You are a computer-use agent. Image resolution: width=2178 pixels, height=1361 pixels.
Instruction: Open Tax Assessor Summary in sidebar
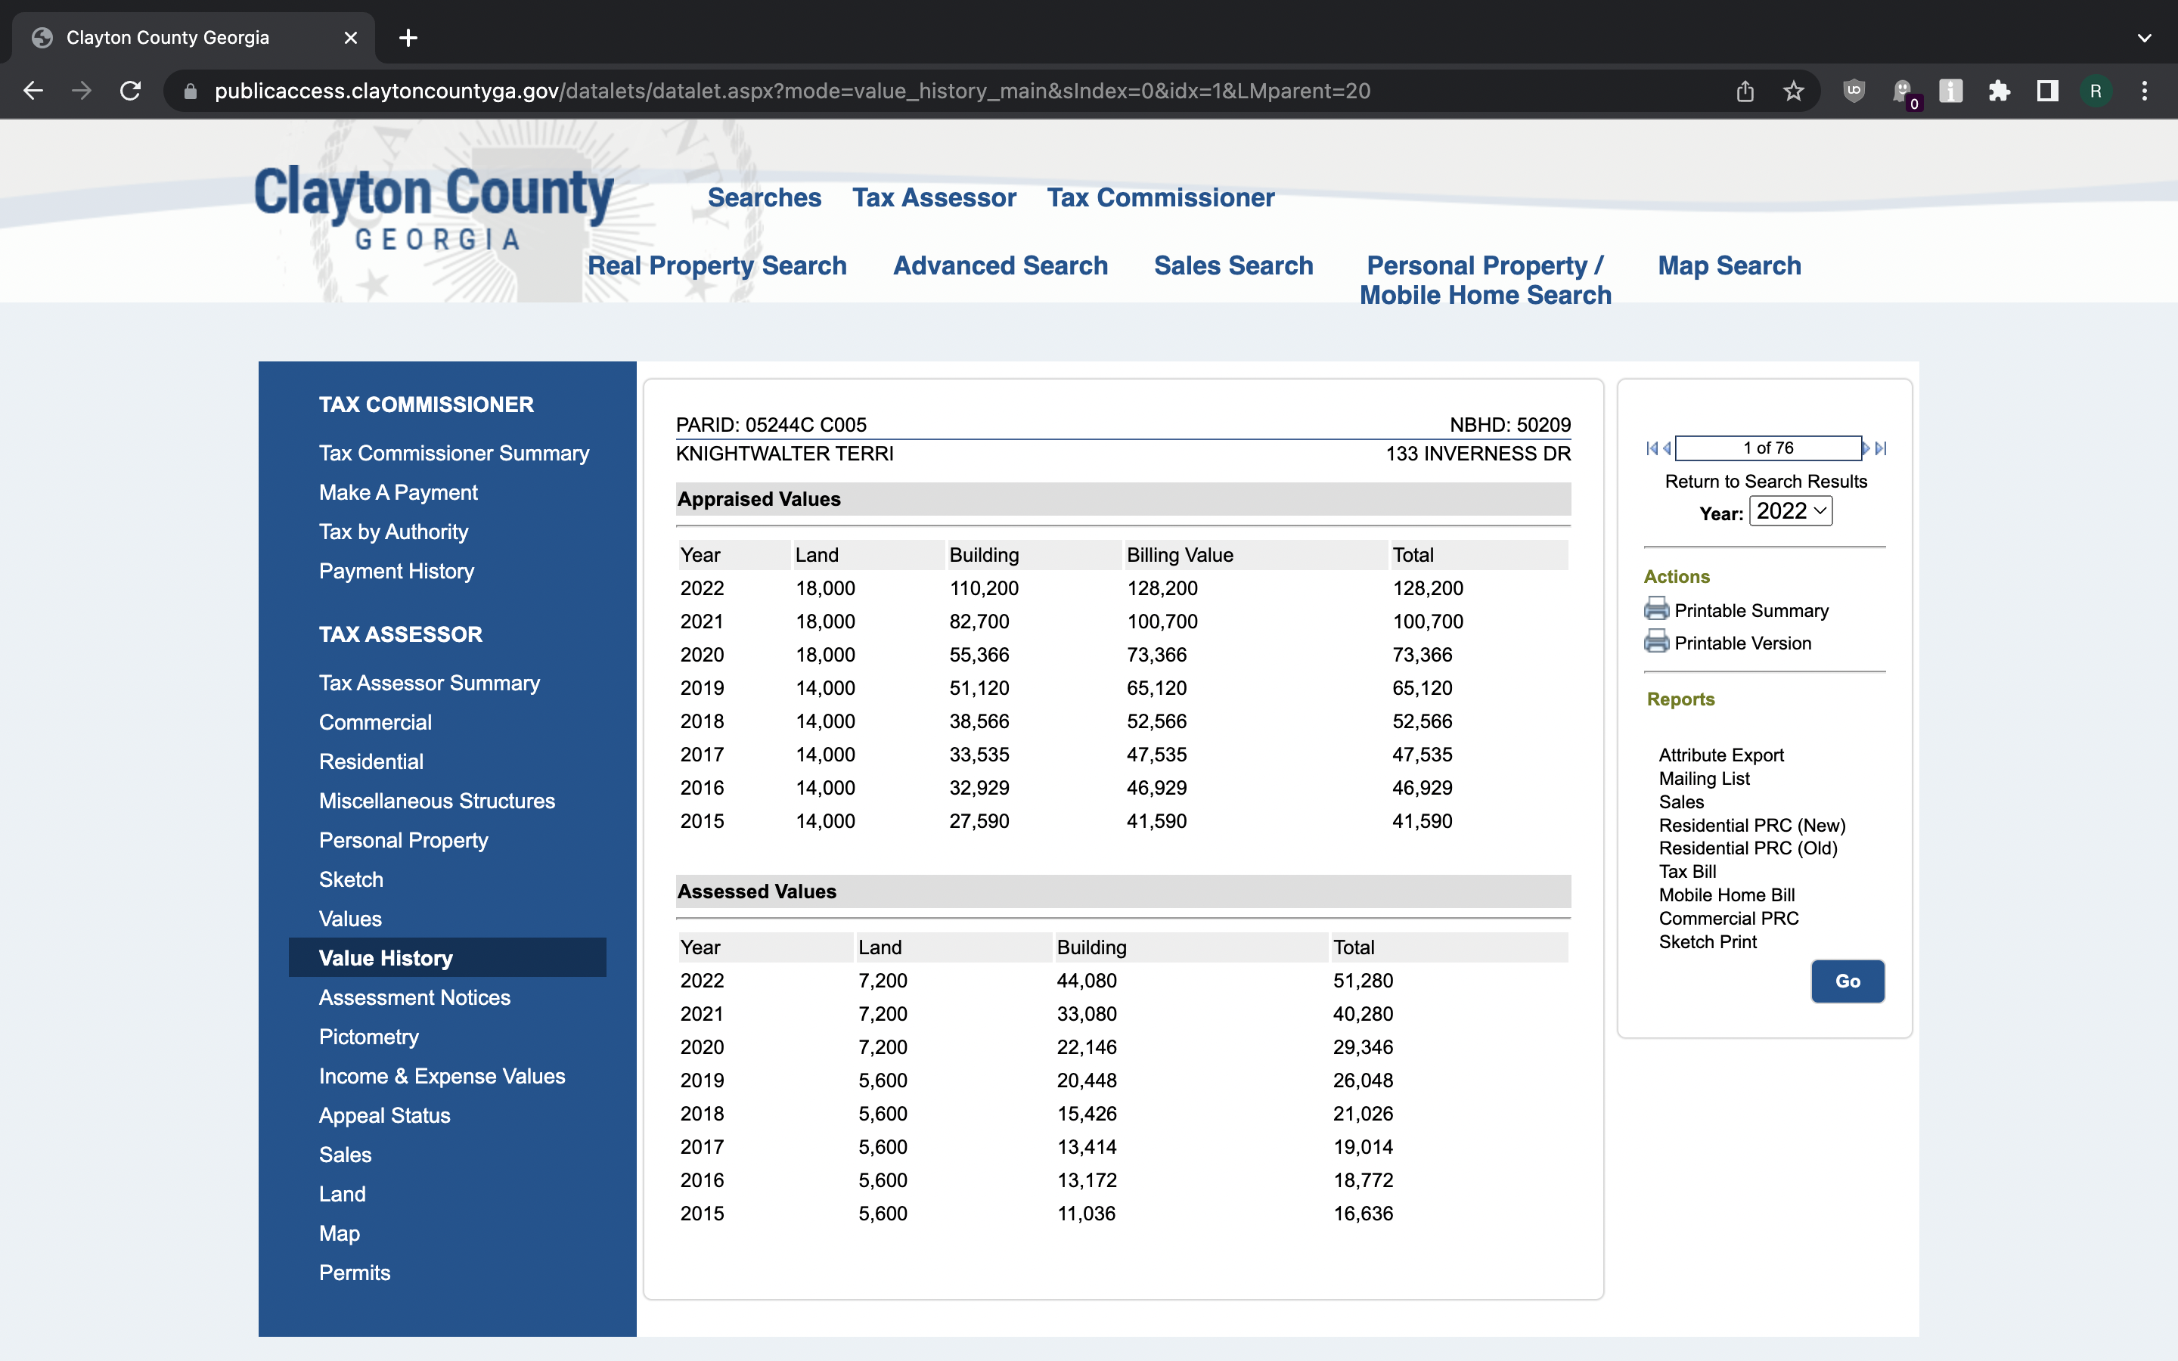pos(430,684)
